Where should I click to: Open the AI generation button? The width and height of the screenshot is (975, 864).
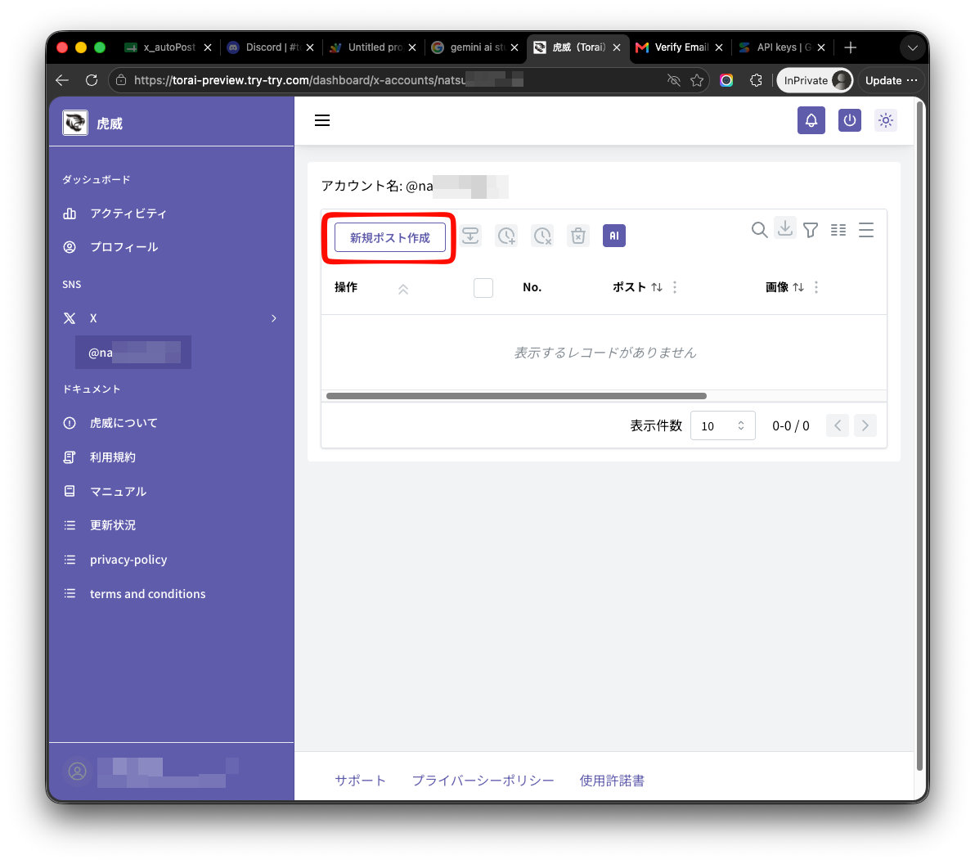(614, 236)
